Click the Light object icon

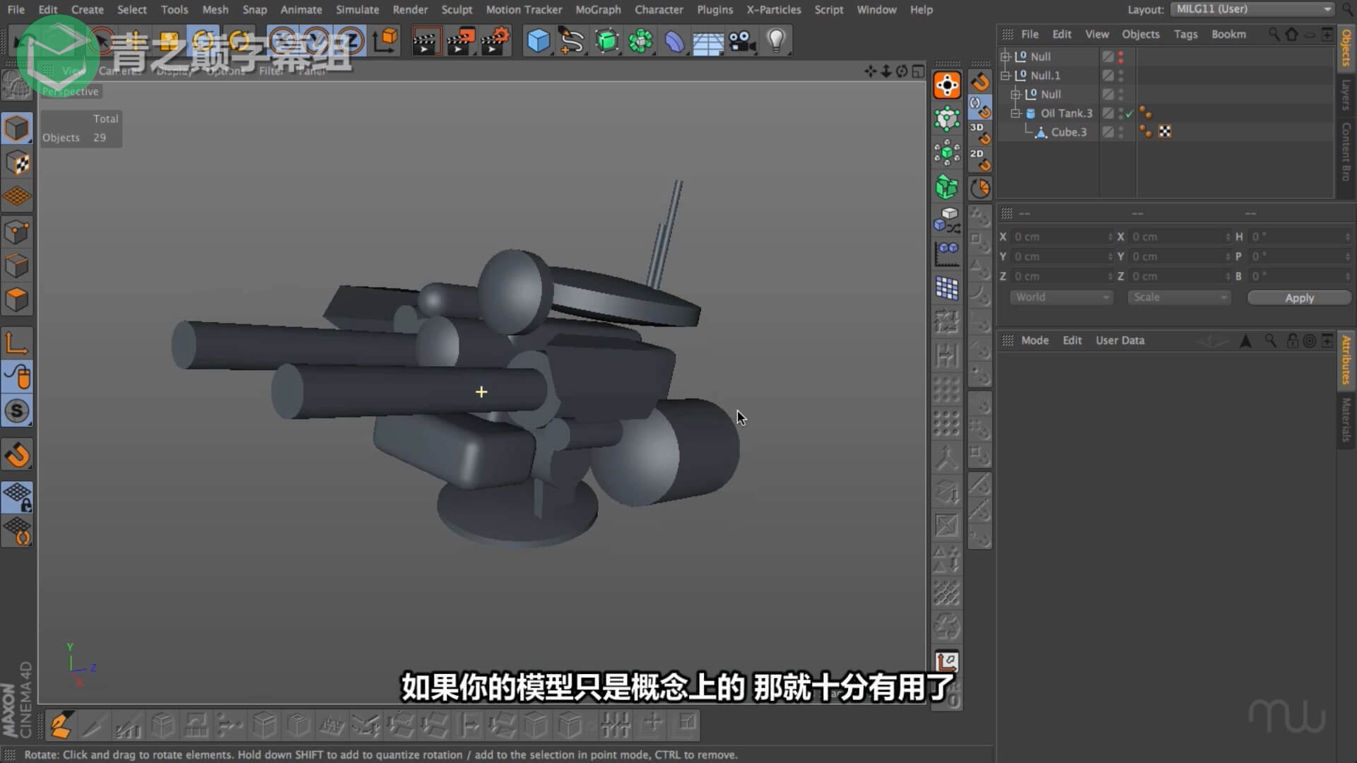776,41
